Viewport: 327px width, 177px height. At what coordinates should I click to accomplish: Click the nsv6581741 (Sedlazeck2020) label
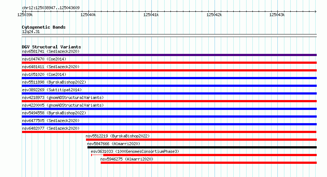click(x=51, y=51)
